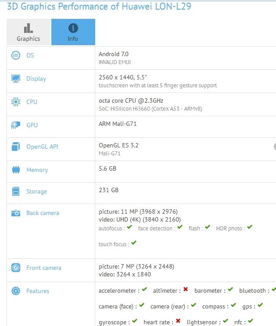This screenshot has width=276, height=326.
Task: Click the Features label
Action: tap(38, 291)
